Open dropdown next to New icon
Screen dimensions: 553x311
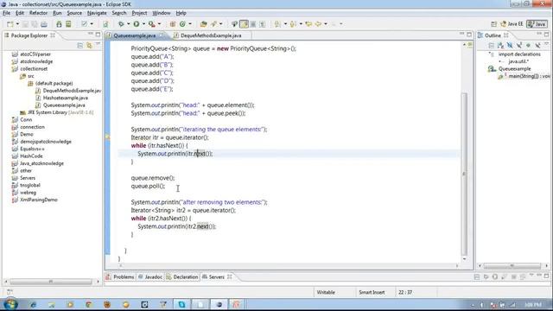pyautogui.click(x=17, y=24)
